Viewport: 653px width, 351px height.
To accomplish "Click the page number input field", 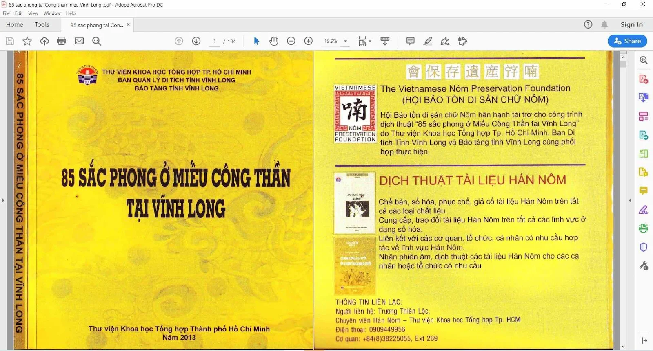I will click(x=214, y=41).
